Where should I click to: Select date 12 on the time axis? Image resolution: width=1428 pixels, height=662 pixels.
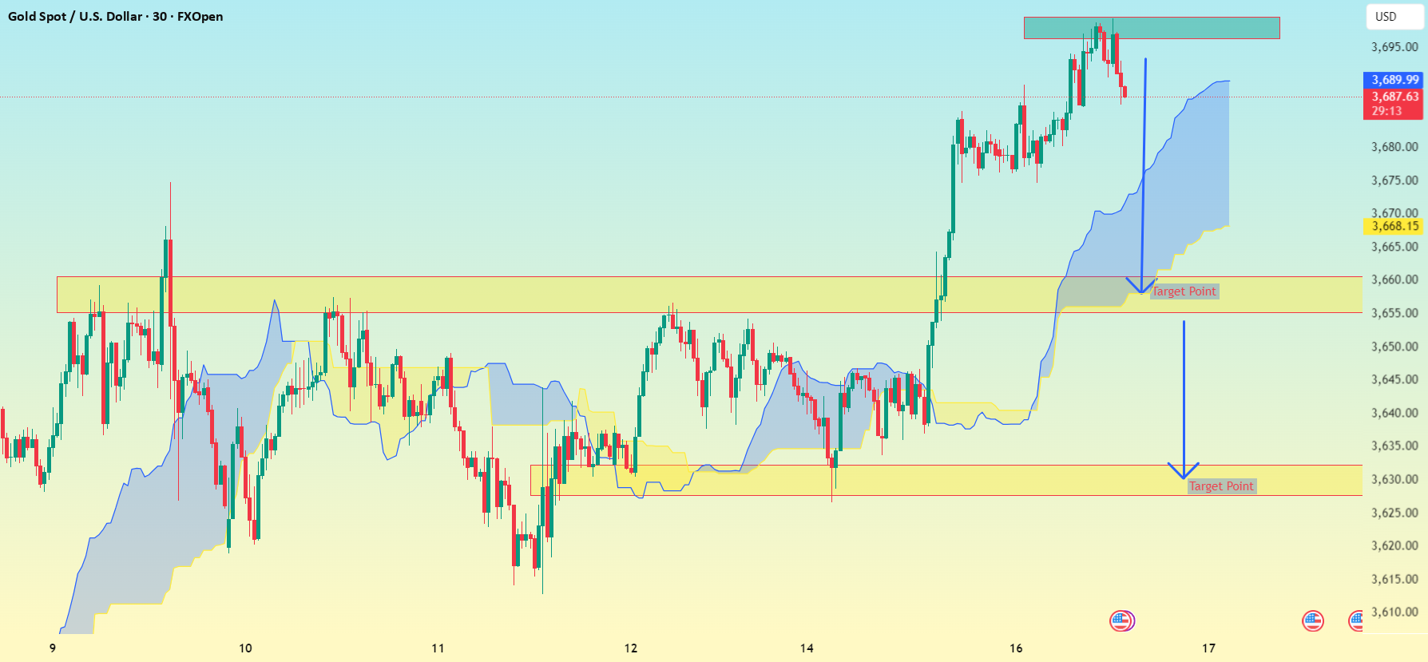coord(631,648)
